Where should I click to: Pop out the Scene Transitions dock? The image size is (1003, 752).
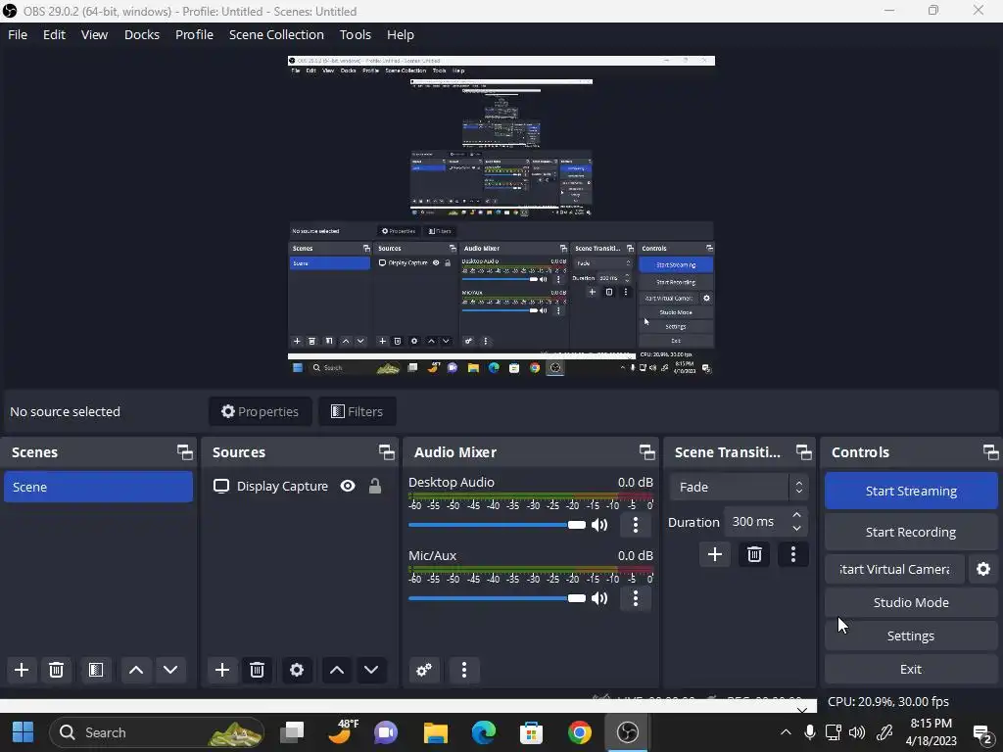click(x=803, y=452)
